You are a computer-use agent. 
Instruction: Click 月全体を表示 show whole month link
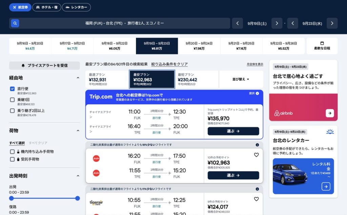pyautogui.click(x=255, y=64)
